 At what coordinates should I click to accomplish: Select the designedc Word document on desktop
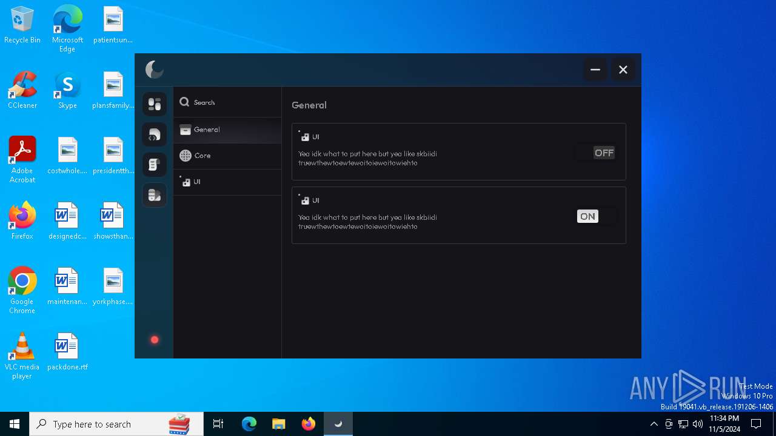tap(67, 220)
